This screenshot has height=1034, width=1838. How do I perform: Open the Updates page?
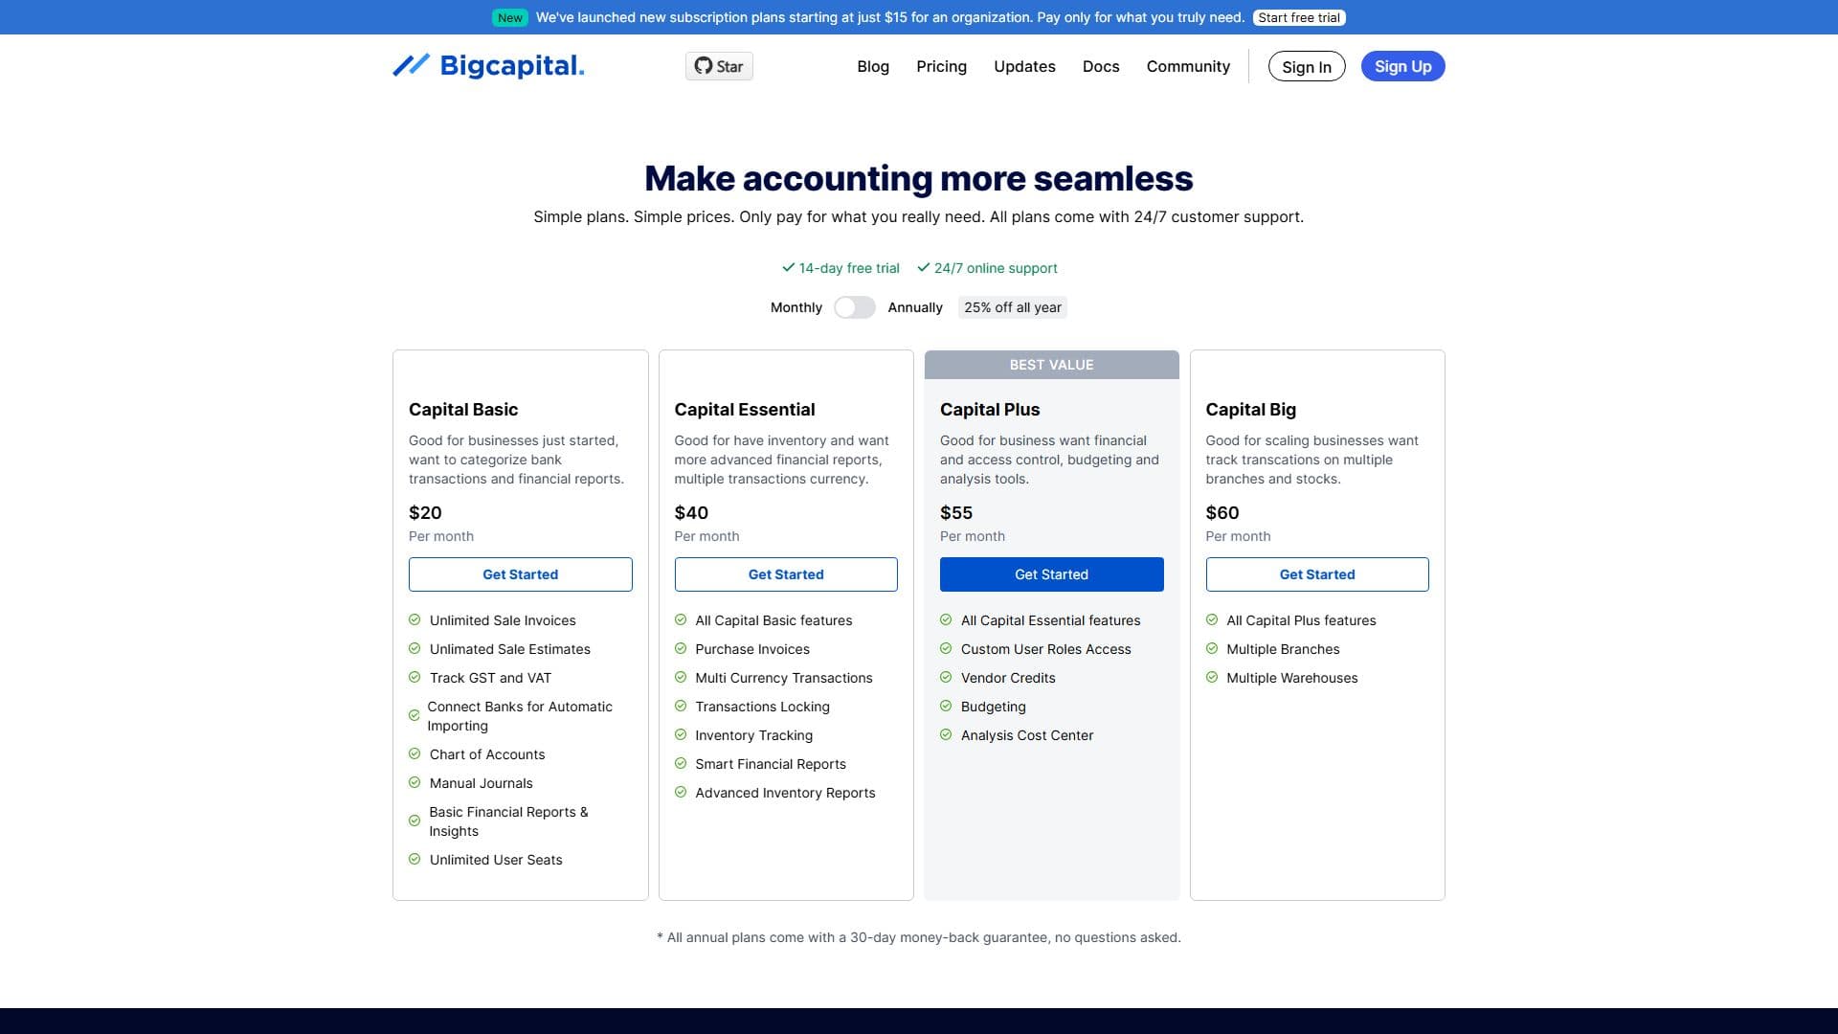tap(1024, 66)
